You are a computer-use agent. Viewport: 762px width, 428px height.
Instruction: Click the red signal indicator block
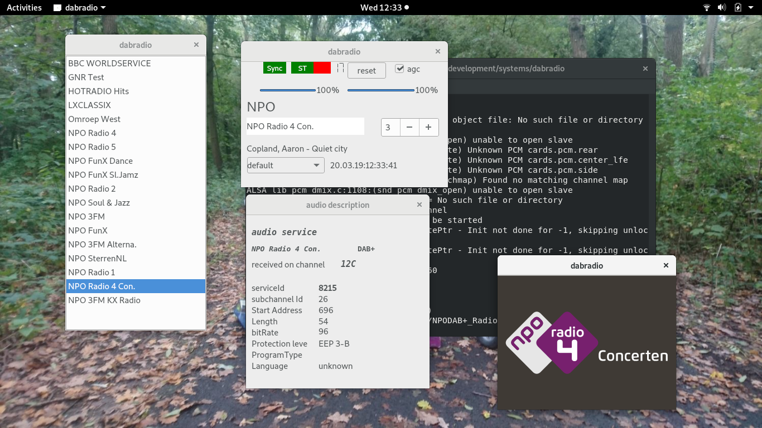[x=322, y=68]
